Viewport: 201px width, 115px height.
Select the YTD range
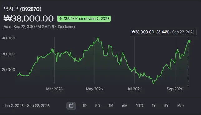click(140, 106)
